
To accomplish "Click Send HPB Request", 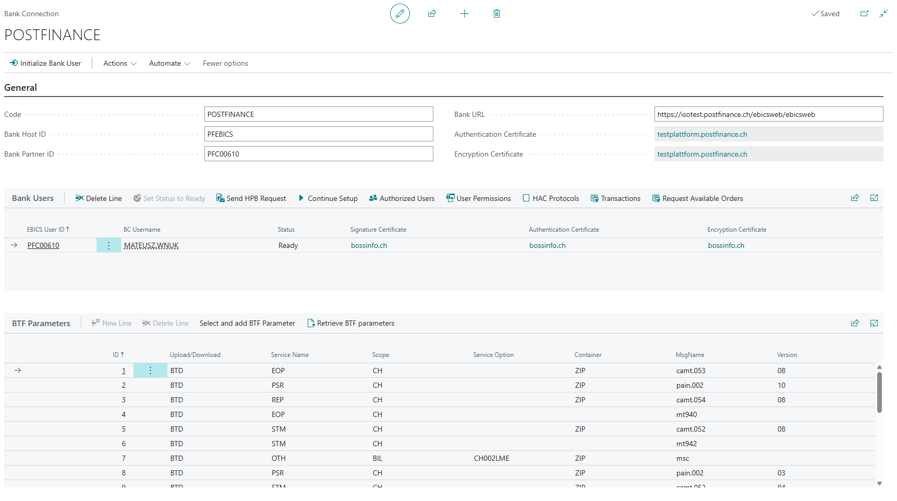I will coord(251,198).
